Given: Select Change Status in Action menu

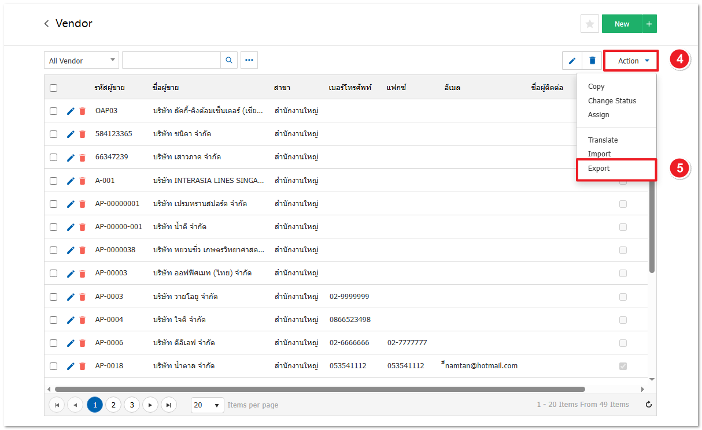Looking at the screenshot, I should [612, 100].
